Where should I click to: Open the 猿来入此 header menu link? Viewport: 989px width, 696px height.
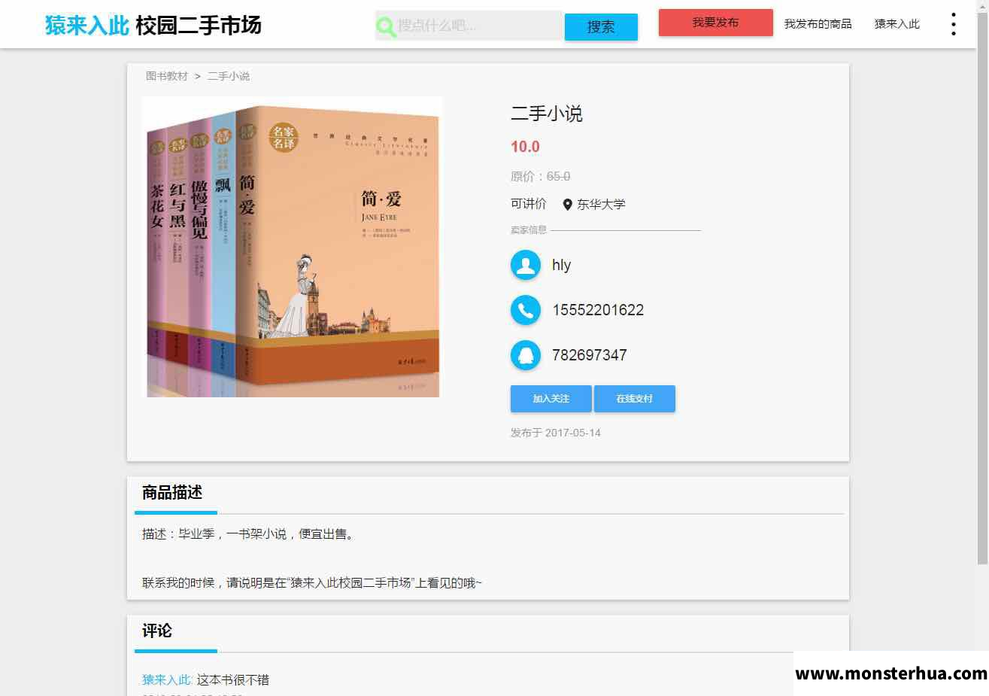click(896, 24)
